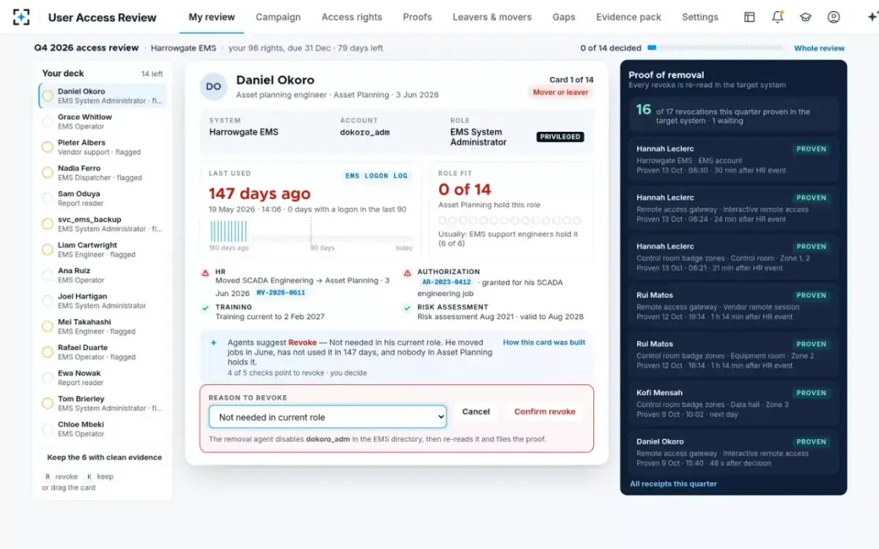The width and height of the screenshot is (879, 549).
Task: Open the EMS LOGON LOG tag
Action: [x=377, y=176]
